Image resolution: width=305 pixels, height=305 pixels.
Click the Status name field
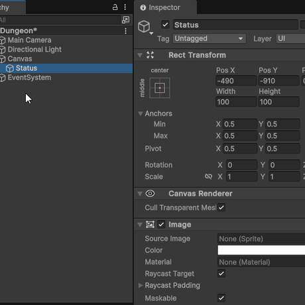click(x=236, y=25)
